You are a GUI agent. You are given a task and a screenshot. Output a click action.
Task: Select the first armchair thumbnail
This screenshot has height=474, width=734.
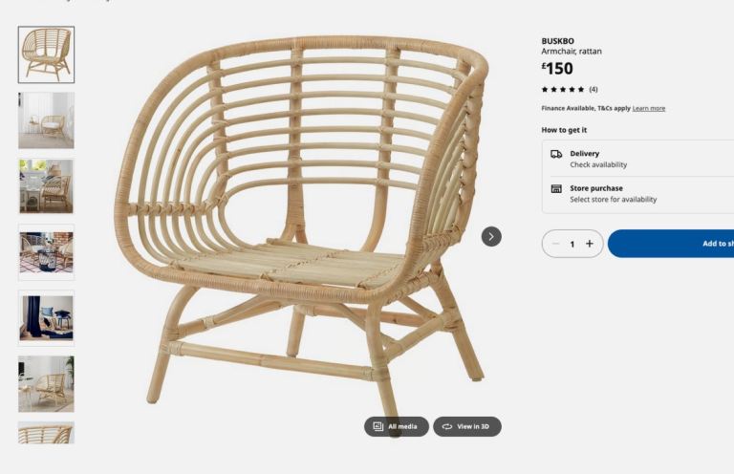tap(46, 54)
